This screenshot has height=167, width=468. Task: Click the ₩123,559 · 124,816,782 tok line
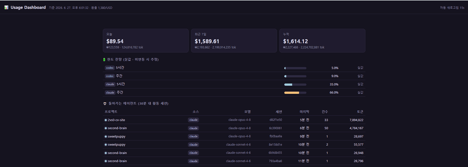pos(125,47)
